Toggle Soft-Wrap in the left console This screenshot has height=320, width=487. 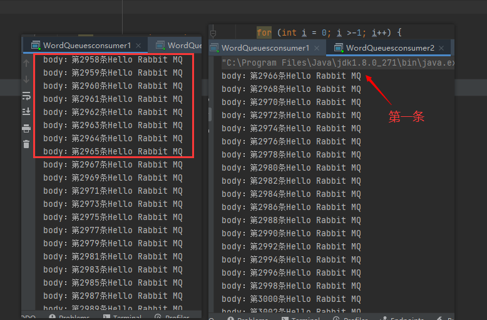coord(26,96)
